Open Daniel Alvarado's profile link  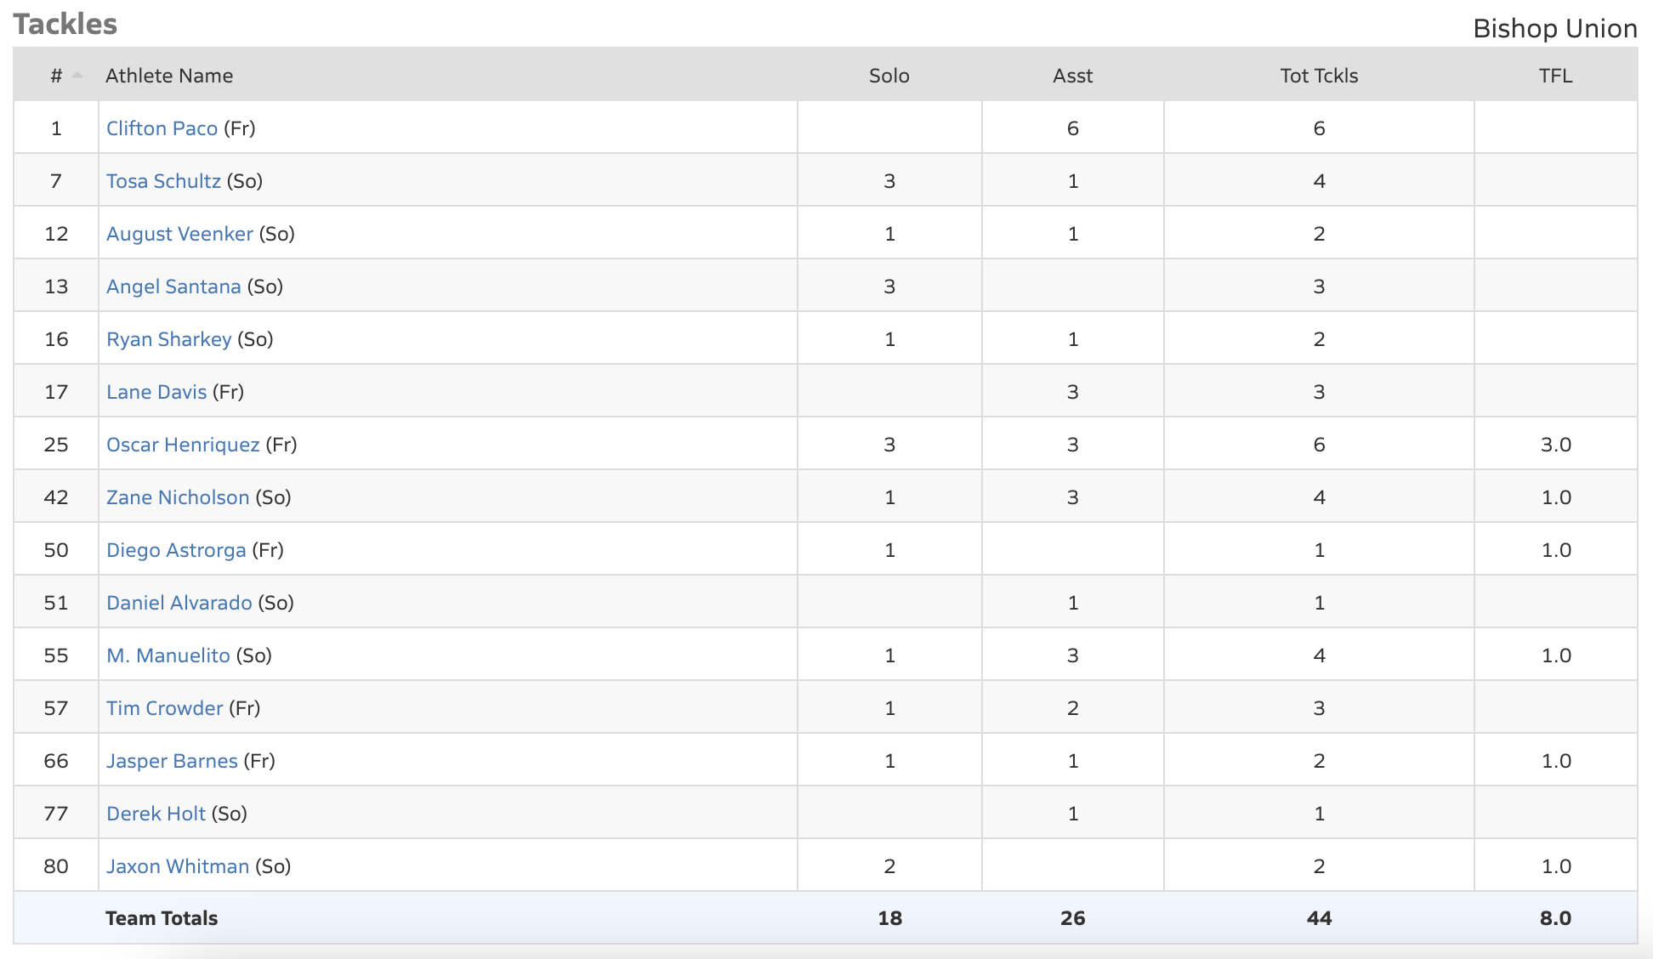(x=179, y=603)
